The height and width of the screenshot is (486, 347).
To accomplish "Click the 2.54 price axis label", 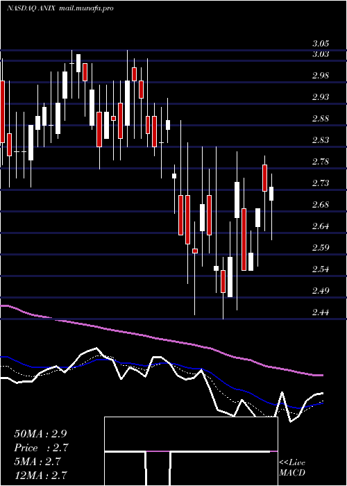I will [321, 269].
